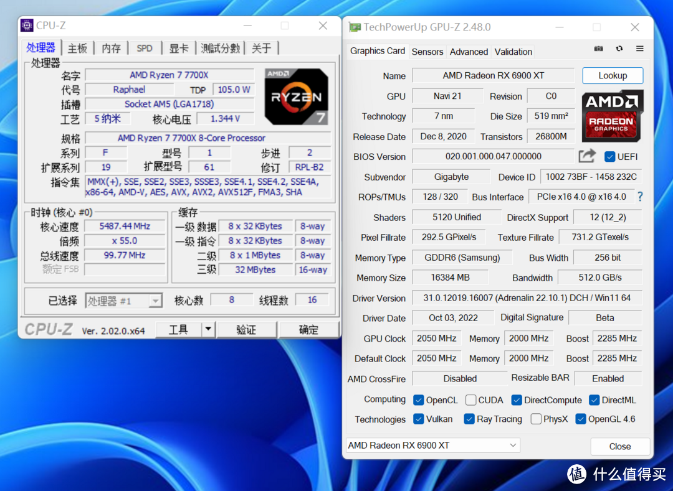This screenshot has height=491, width=673.
Task: Click the 512.0 GB/s bandwidth value
Action: tap(599, 277)
